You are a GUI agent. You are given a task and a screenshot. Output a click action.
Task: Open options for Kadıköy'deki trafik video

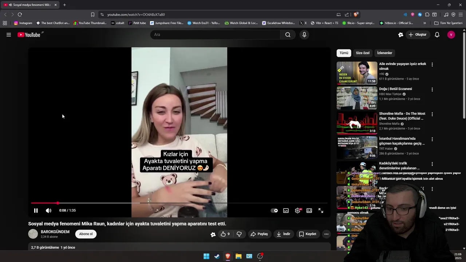pyautogui.click(x=432, y=164)
